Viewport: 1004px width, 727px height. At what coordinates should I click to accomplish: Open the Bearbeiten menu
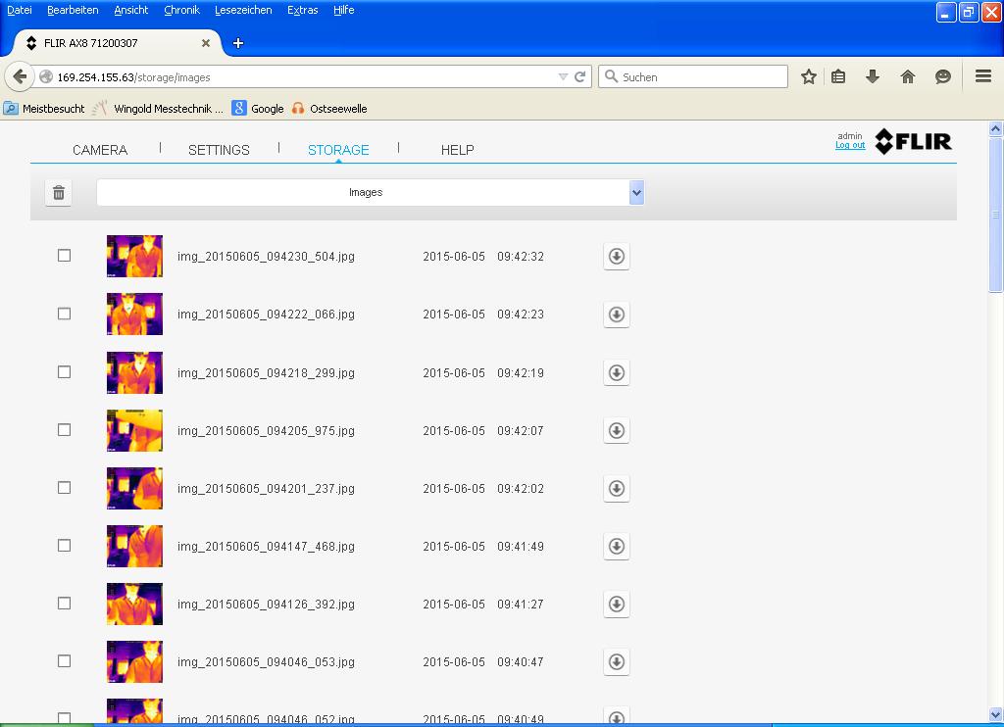[x=73, y=10]
